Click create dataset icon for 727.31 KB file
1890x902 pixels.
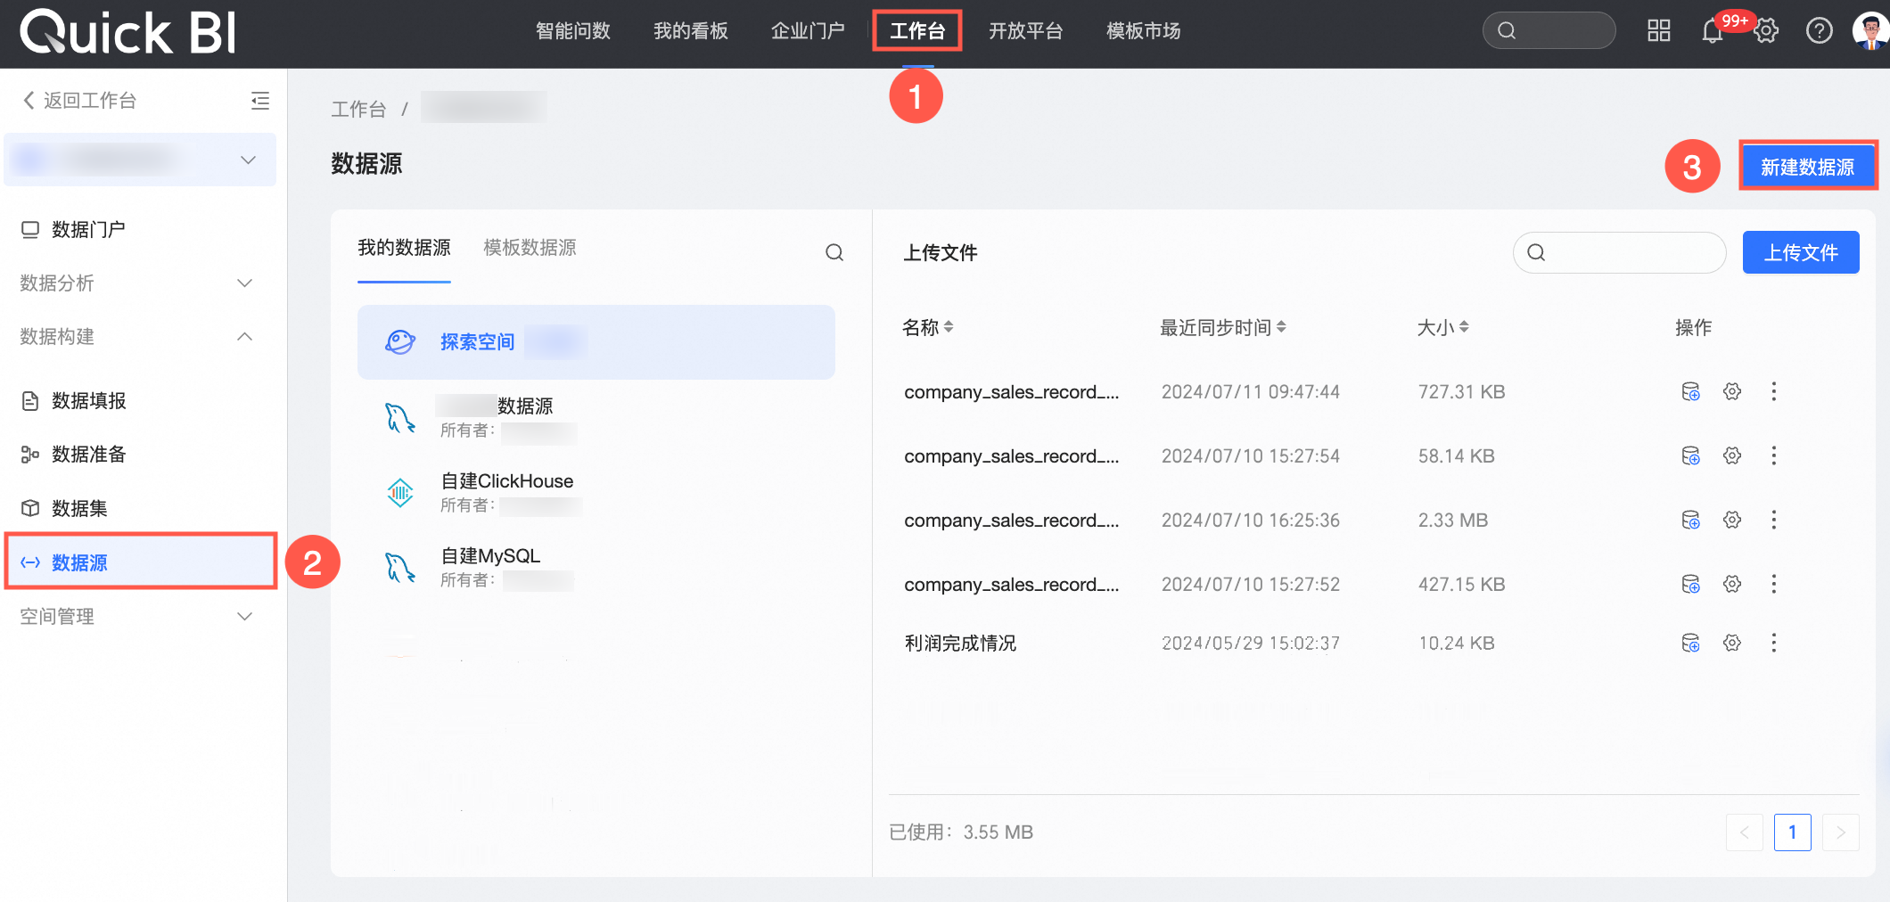coord(1690,391)
